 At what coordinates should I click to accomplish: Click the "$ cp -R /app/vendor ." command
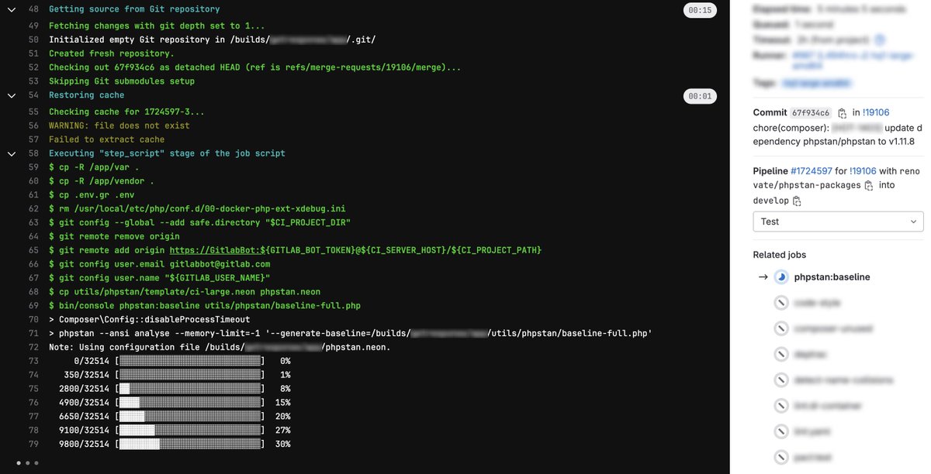(x=102, y=181)
